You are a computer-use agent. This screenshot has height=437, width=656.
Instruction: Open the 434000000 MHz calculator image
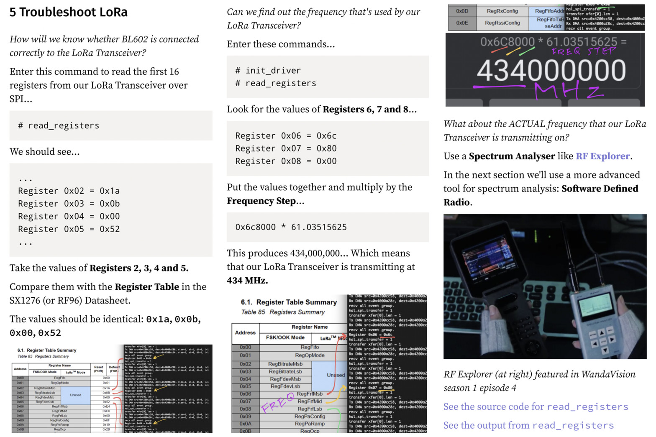(545, 69)
